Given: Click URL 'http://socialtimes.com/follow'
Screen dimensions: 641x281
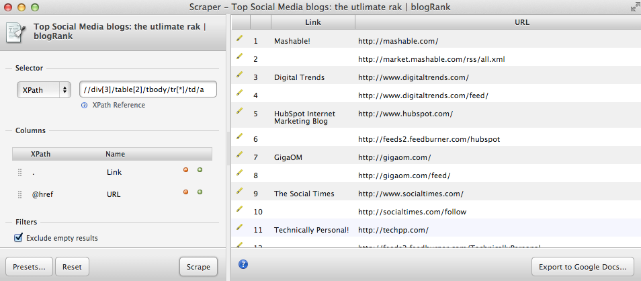Looking at the screenshot, I should point(412,212).
